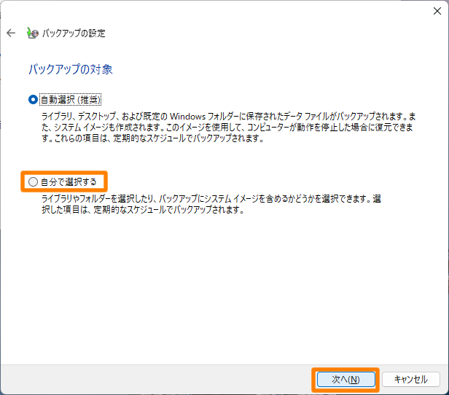Select the 自動選択 (推奨) radio button

32,99
